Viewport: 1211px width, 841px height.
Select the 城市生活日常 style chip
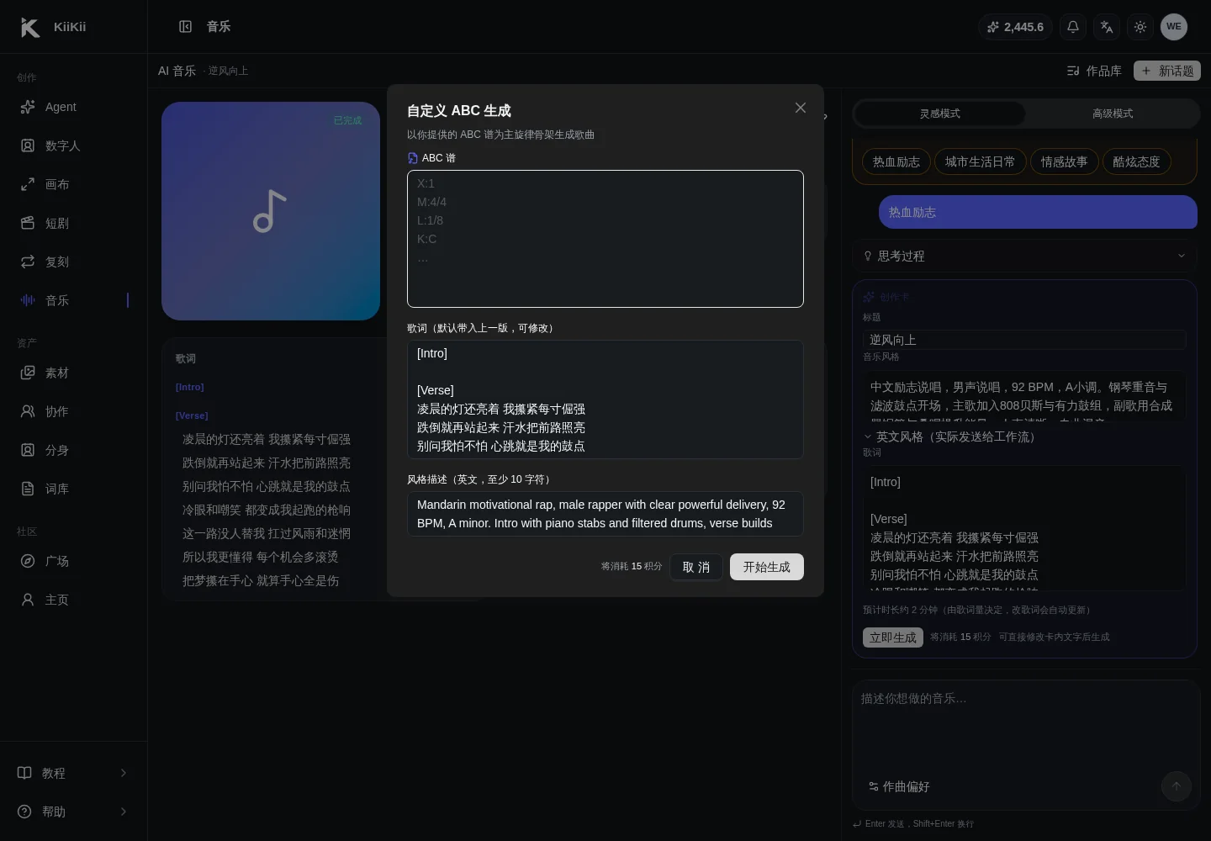(981, 161)
